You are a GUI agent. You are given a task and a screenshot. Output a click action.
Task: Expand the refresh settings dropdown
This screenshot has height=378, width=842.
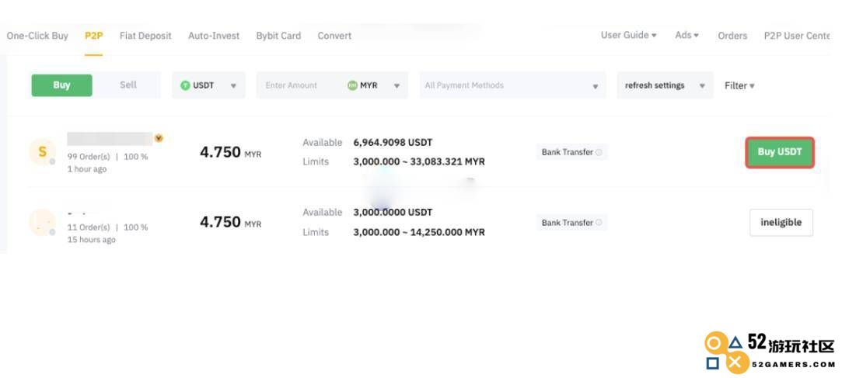pos(666,85)
